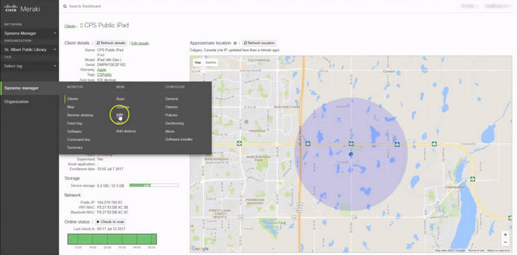Click the green online status timeline bar
Image resolution: width=517 pixels, height=255 pixels.
112,240
